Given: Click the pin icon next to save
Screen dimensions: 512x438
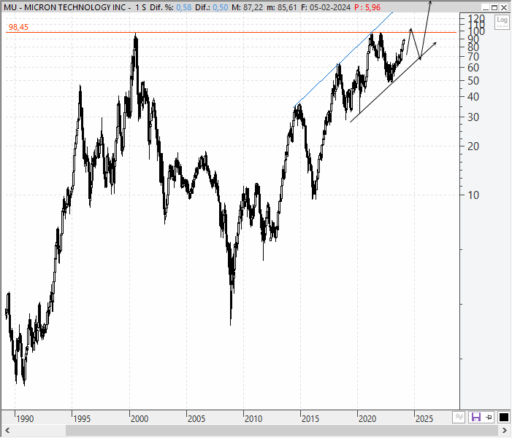Looking at the screenshot, I should [489, 417].
